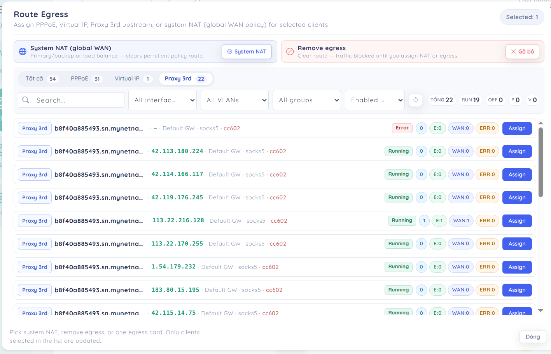This screenshot has width=551, height=354.
Task: Assign the proxy with IP 1.54.179.232
Action: pos(517,267)
